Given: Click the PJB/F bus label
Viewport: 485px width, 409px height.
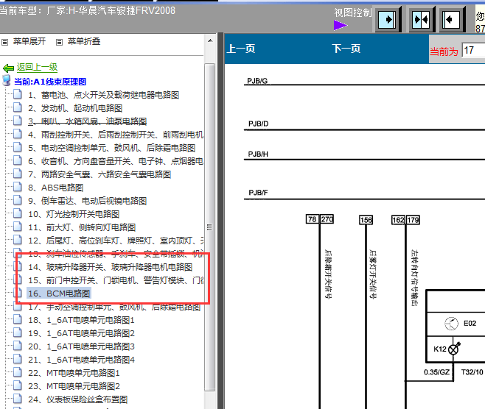Looking at the screenshot, I should point(258,193).
